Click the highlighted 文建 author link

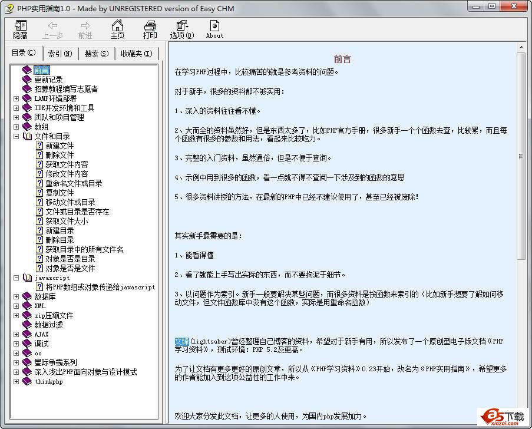coord(182,341)
